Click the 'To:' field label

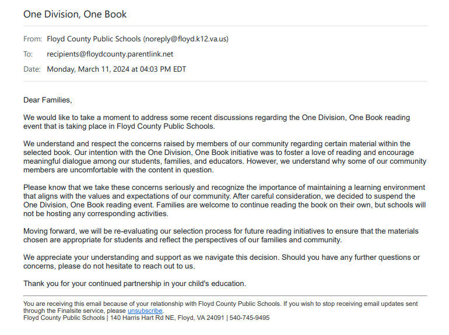(x=28, y=54)
